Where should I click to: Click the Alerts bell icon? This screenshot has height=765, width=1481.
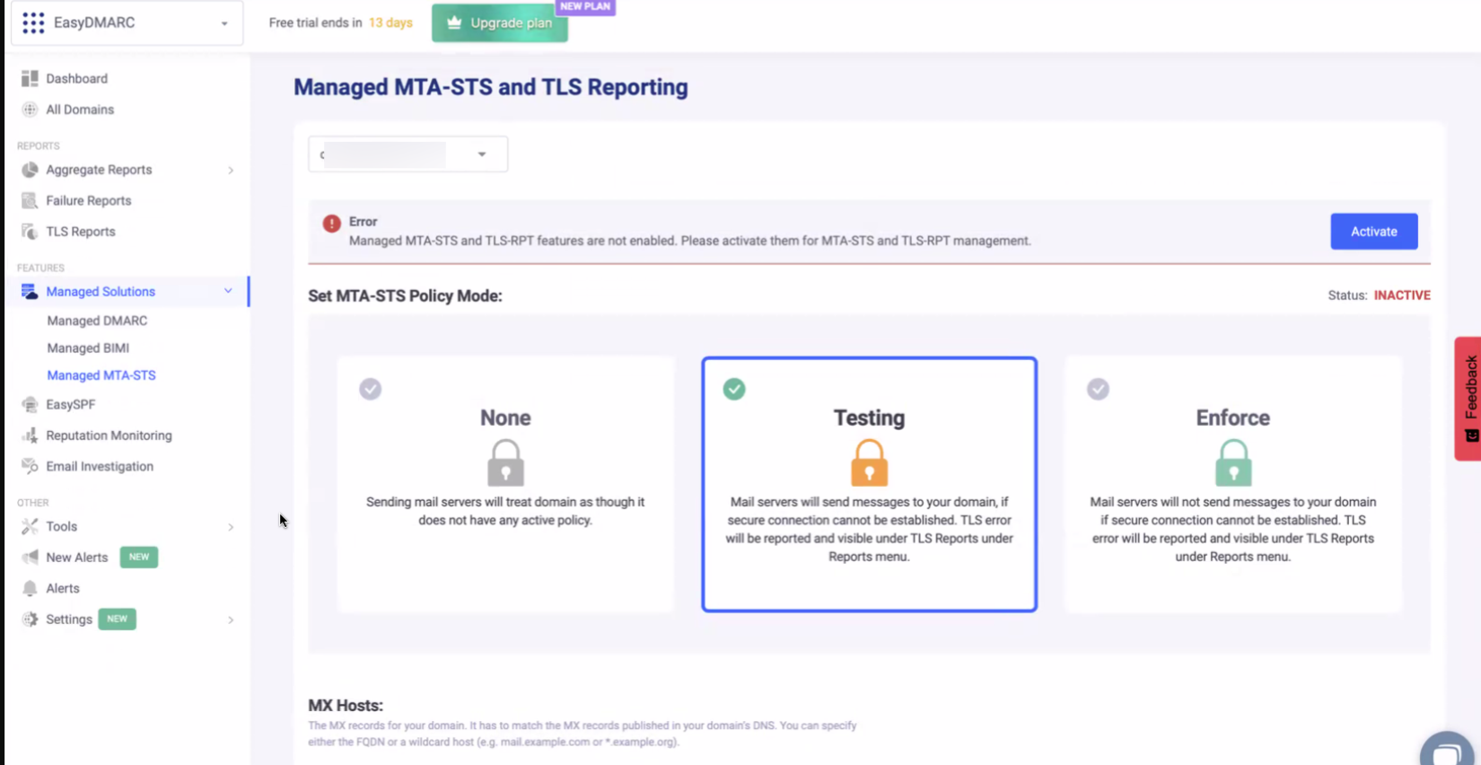pyautogui.click(x=30, y=588)
